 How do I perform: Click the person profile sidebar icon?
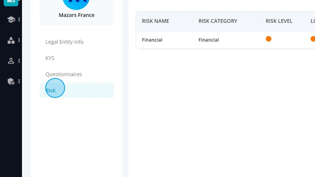point(11,61)
